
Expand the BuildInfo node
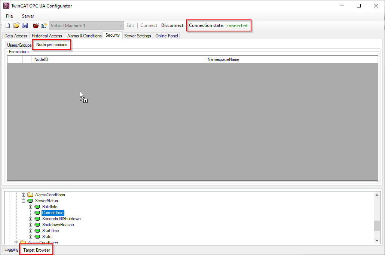(30, 207)
